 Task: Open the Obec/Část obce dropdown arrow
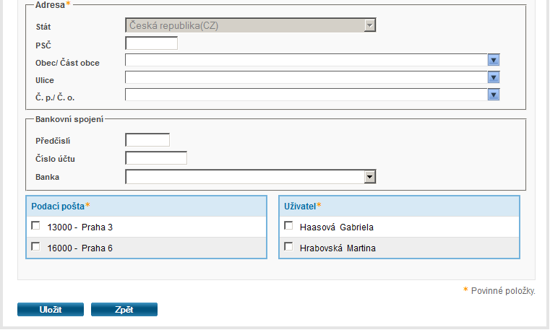pyautogui.click(x=494, y=60)
